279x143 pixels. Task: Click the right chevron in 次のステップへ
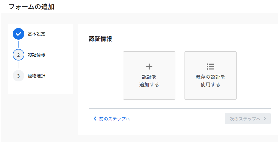coord(265,119)
